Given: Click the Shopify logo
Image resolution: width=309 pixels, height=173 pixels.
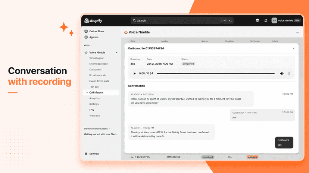Looking at the screenshot, I should pyautogui.click(x=94, y=20).
